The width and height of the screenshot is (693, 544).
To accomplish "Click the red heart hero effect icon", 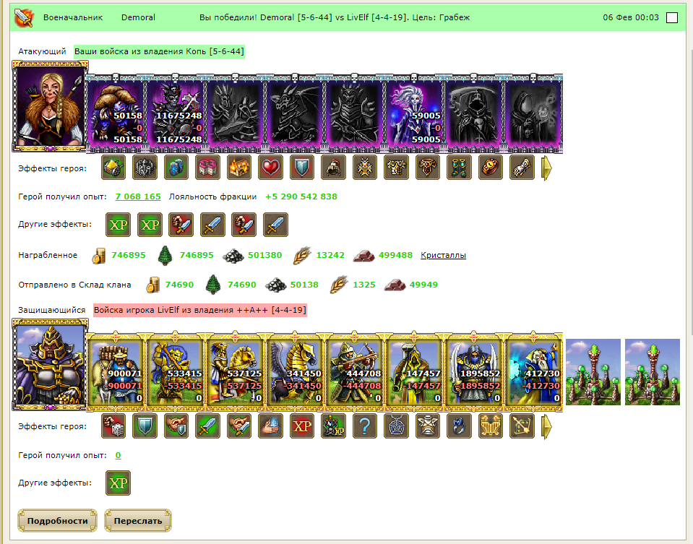I will 270,168.
